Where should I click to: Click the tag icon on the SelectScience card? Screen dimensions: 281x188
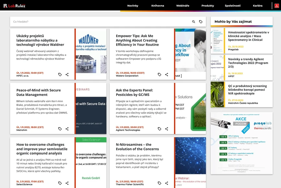click(x=60, y=183)
